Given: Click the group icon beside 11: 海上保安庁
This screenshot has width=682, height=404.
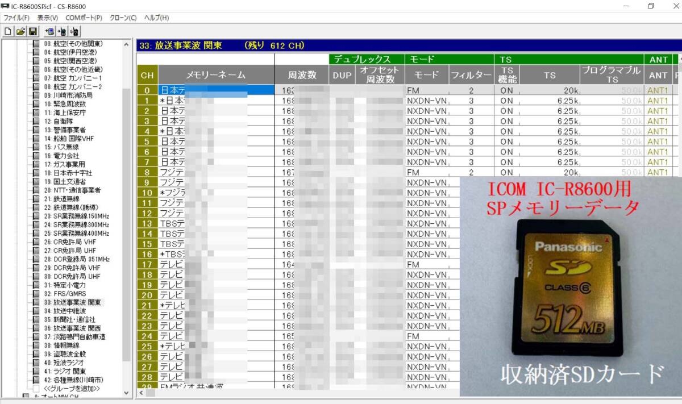Looking at the screenshot, I should [x=36, y=113].
